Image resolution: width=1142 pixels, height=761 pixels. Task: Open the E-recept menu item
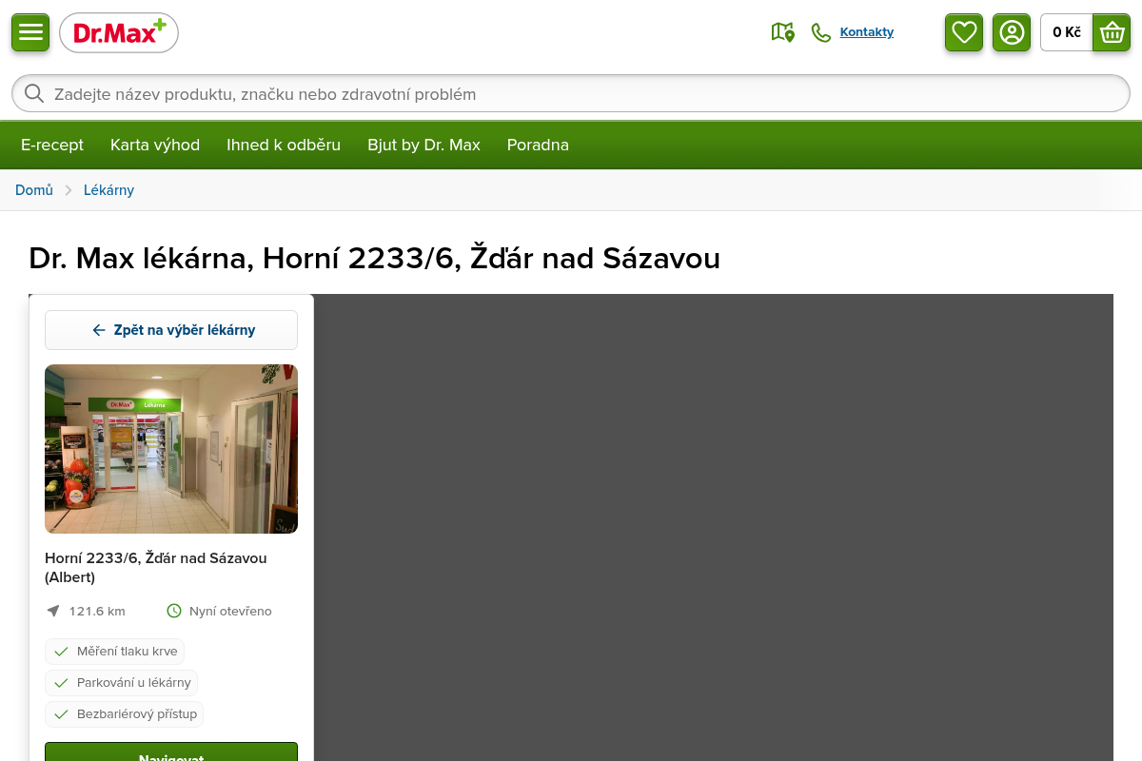pyautogui.click(x=52, y=145)
